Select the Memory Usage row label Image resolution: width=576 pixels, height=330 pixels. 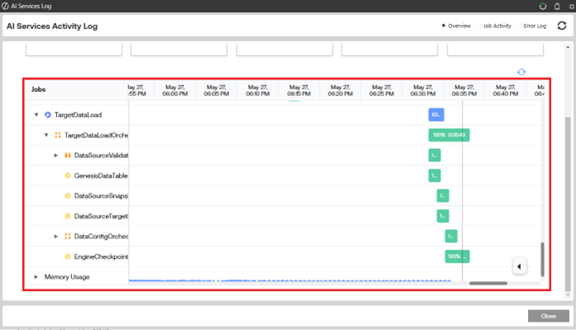67,277
